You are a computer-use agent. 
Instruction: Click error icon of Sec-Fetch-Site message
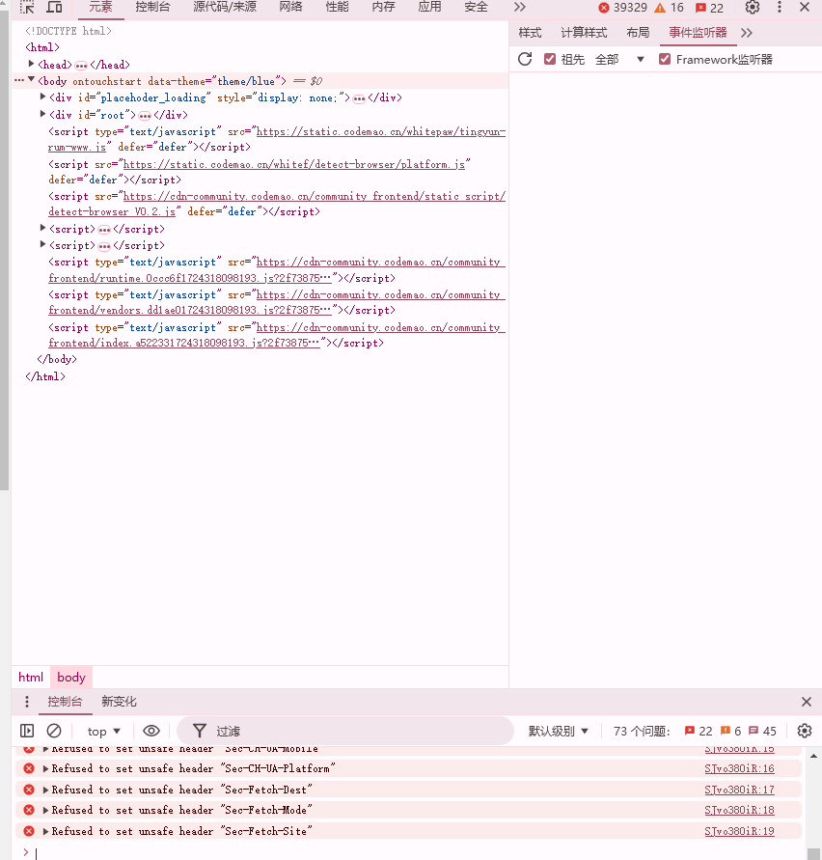29,831
